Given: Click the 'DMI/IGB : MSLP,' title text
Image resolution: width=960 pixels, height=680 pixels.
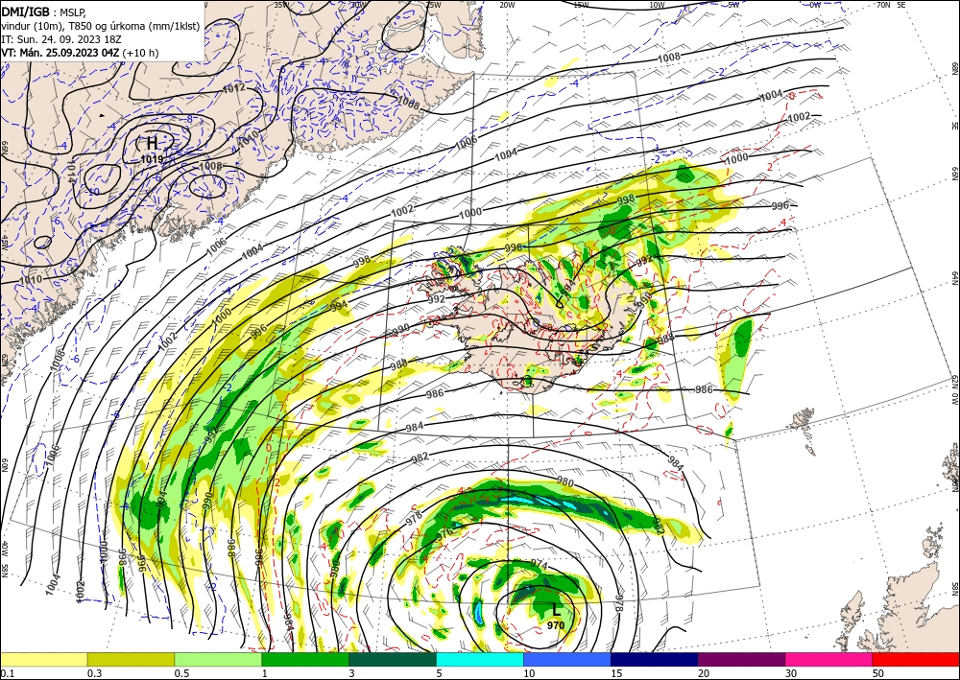Looking at the screenshot, I should point(43,12).
